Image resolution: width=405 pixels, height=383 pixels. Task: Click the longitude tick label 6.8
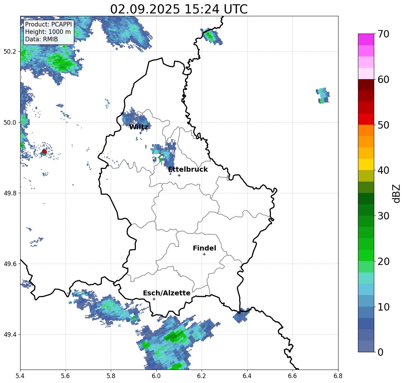[x=338, y=376]
